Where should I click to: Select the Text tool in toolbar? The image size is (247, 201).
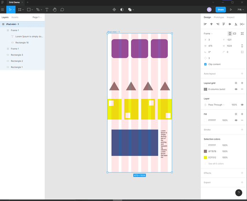click(x=47, y=10)
